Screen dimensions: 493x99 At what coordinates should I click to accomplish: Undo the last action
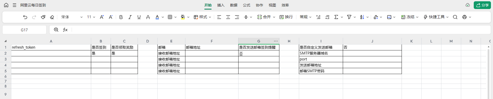[x=25, y=17]
